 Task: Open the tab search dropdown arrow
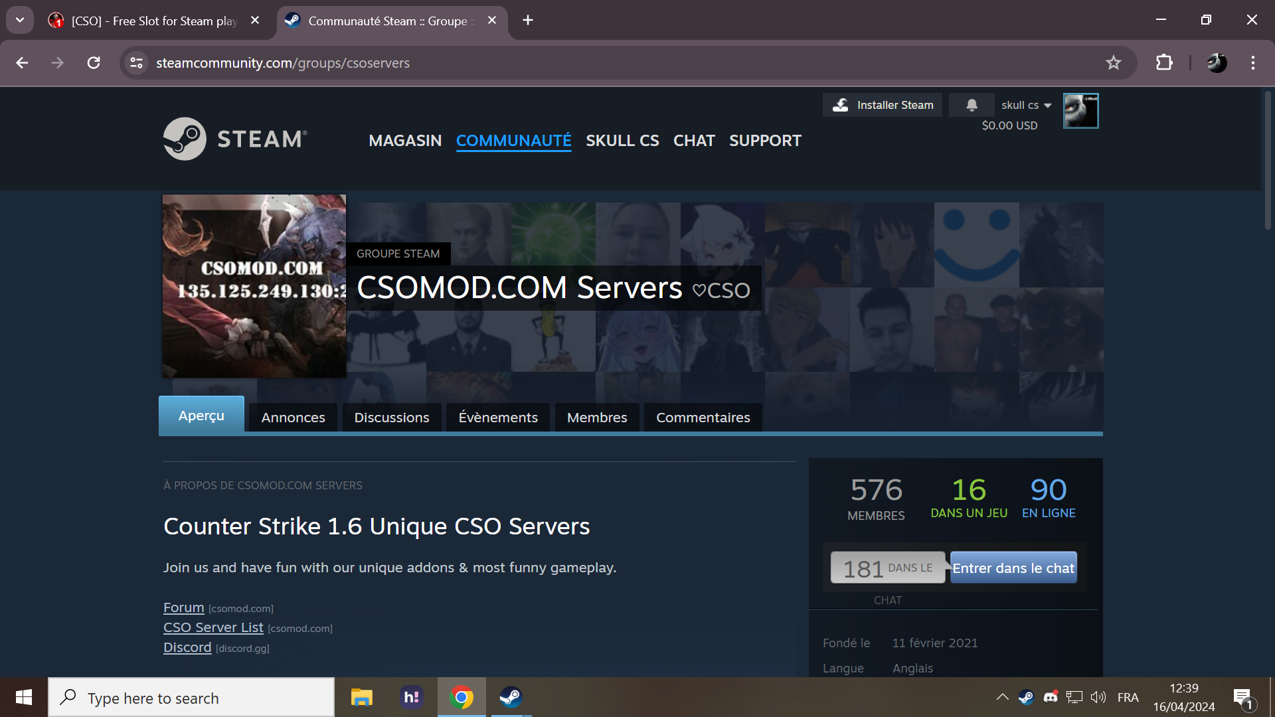point(20,20)
